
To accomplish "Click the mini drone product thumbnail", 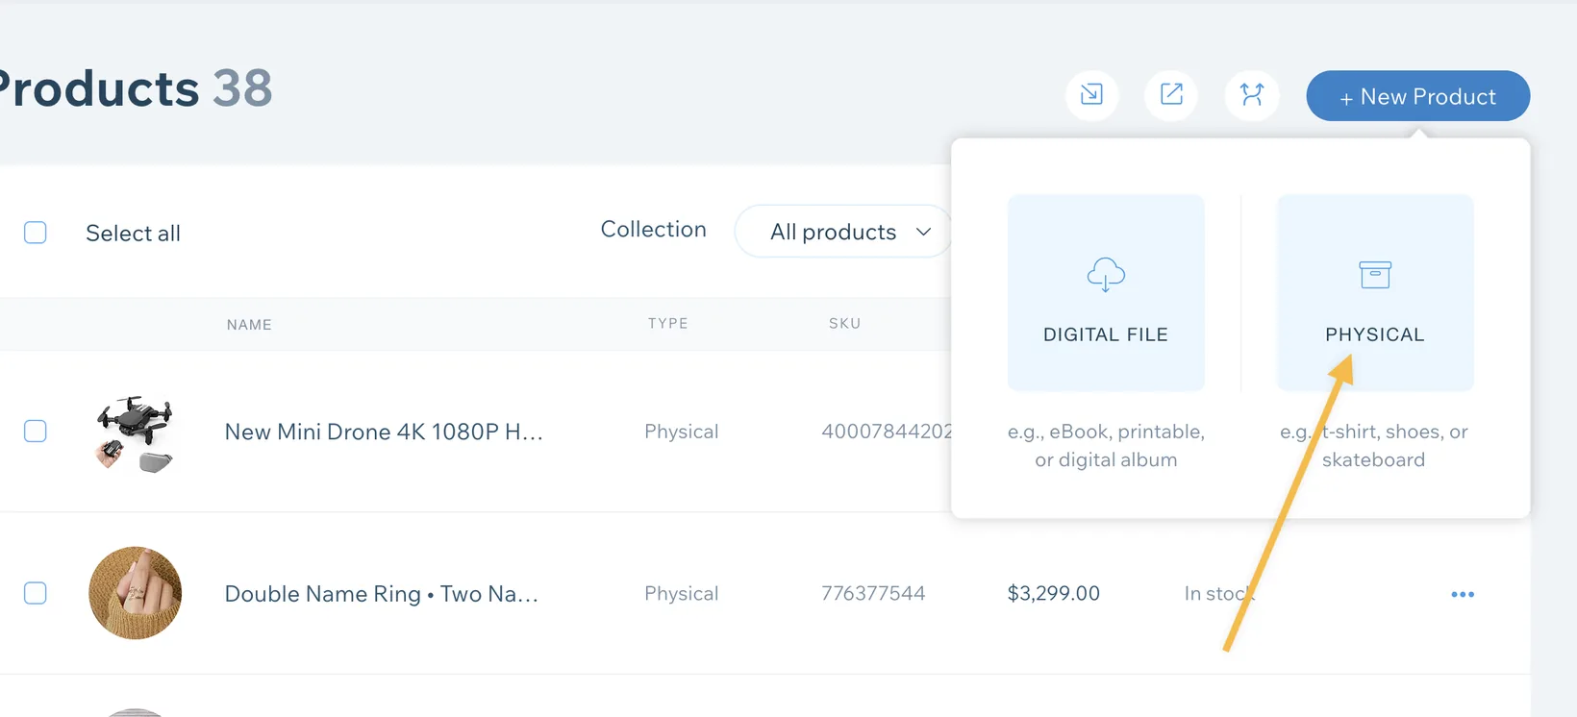I will [135, 433].
